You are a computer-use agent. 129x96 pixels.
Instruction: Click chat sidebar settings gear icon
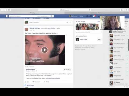point(125,87)
